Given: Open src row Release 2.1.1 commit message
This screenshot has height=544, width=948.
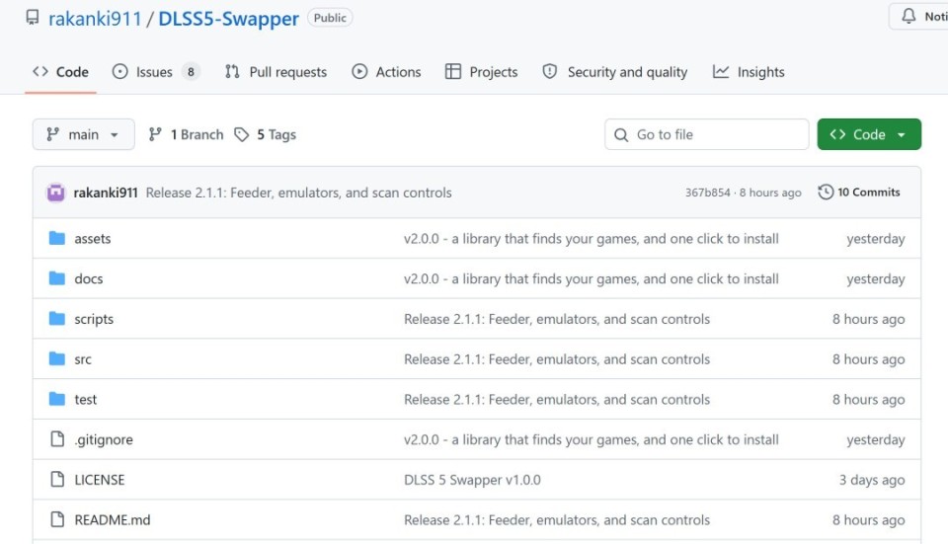Looking at the screenshot, I should pos(557,359).
